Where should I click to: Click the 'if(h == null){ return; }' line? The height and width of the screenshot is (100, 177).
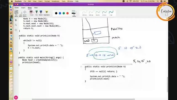pyautogui.click(x=103, y=71)
